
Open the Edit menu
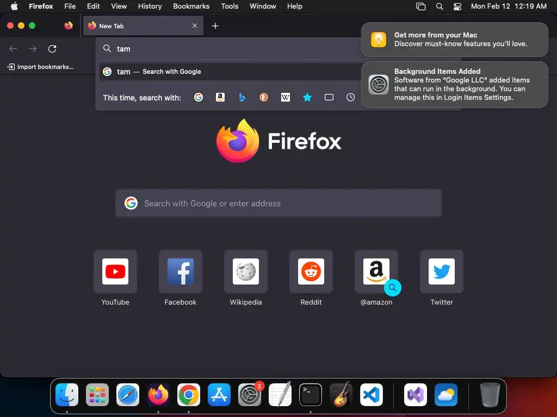pyautogui.click(x=93, y=6)
